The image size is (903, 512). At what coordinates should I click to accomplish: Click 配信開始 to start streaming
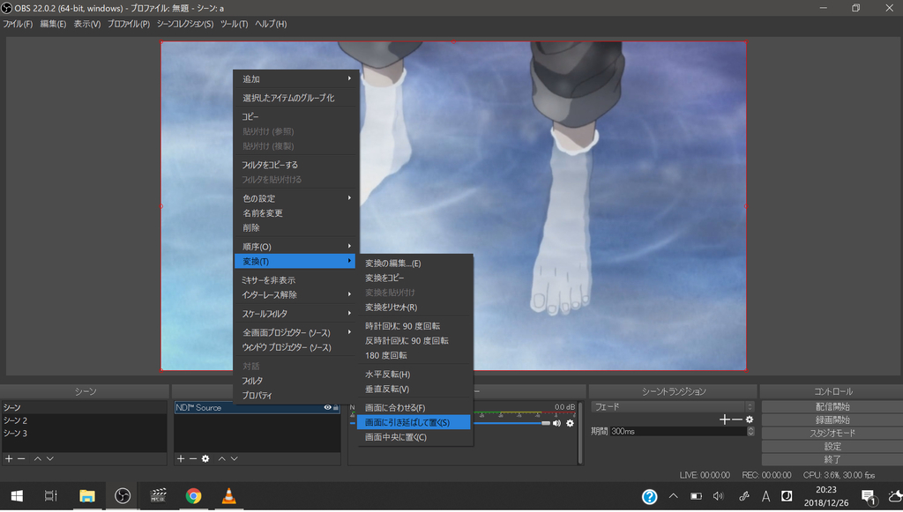point(832,407)
